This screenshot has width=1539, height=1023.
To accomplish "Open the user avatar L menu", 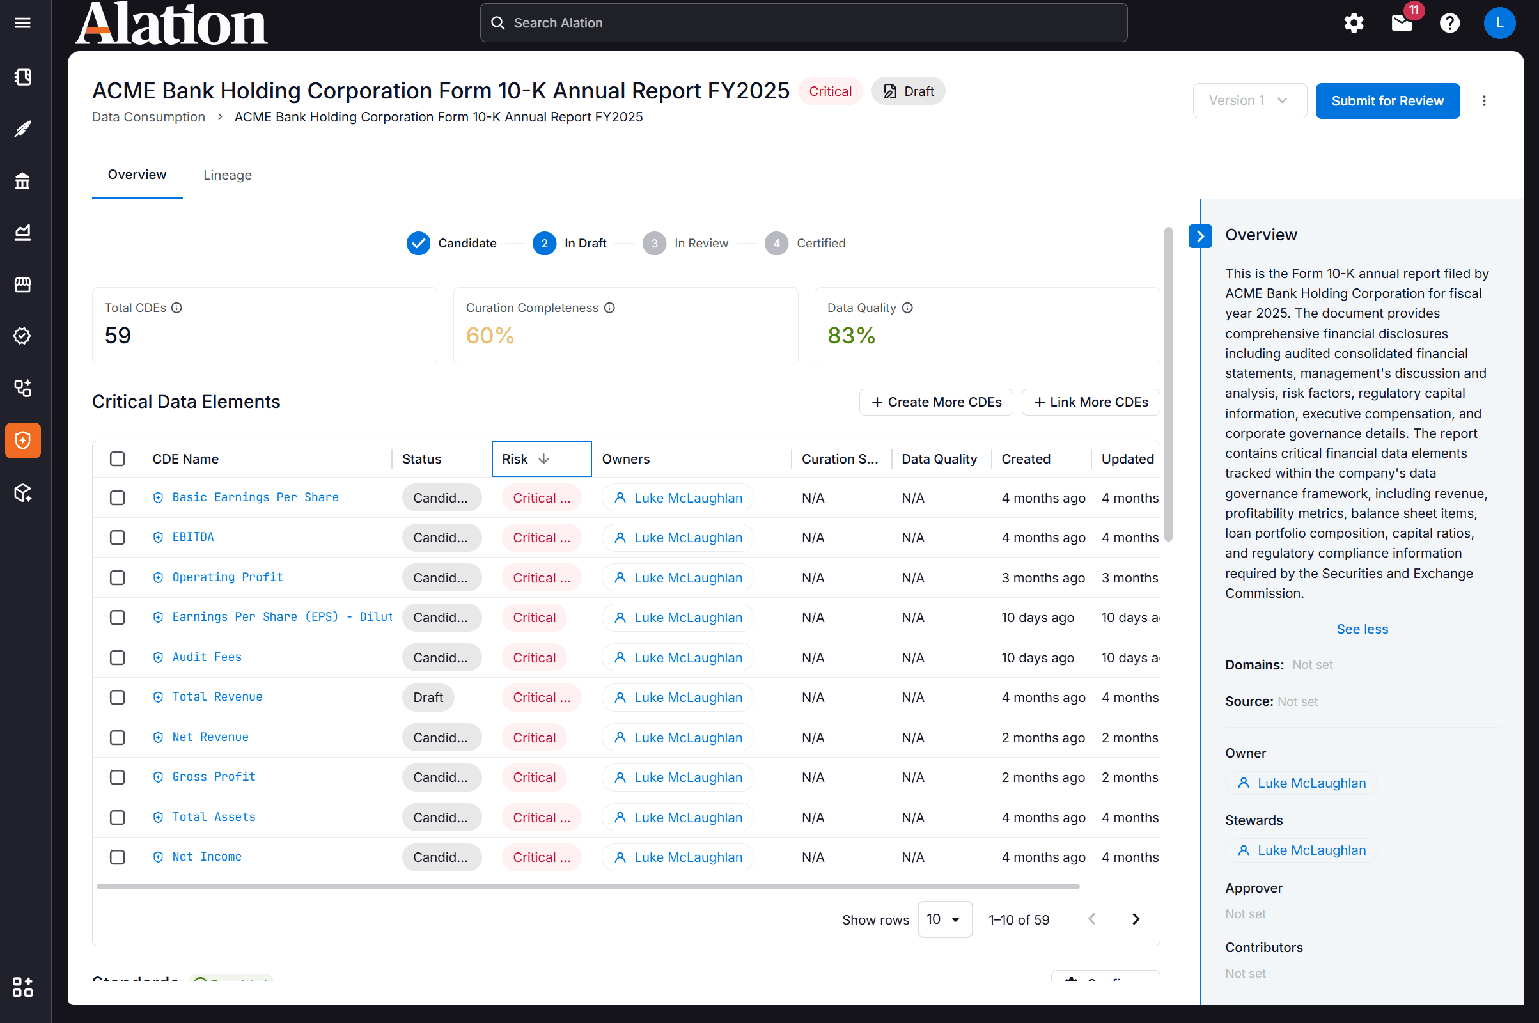I will [1499, 23].
